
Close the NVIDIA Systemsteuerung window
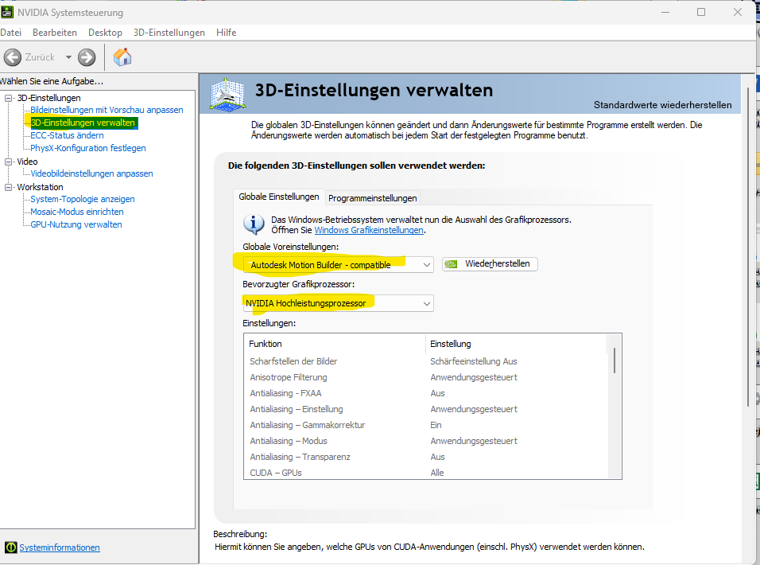pos(737,12)
